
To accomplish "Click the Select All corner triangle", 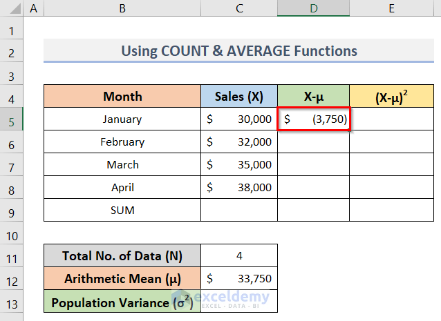I will coord(12,10).
